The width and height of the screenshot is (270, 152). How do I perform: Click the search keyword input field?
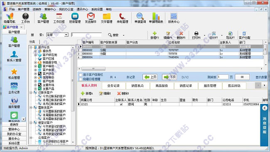[x=86, y=35]
